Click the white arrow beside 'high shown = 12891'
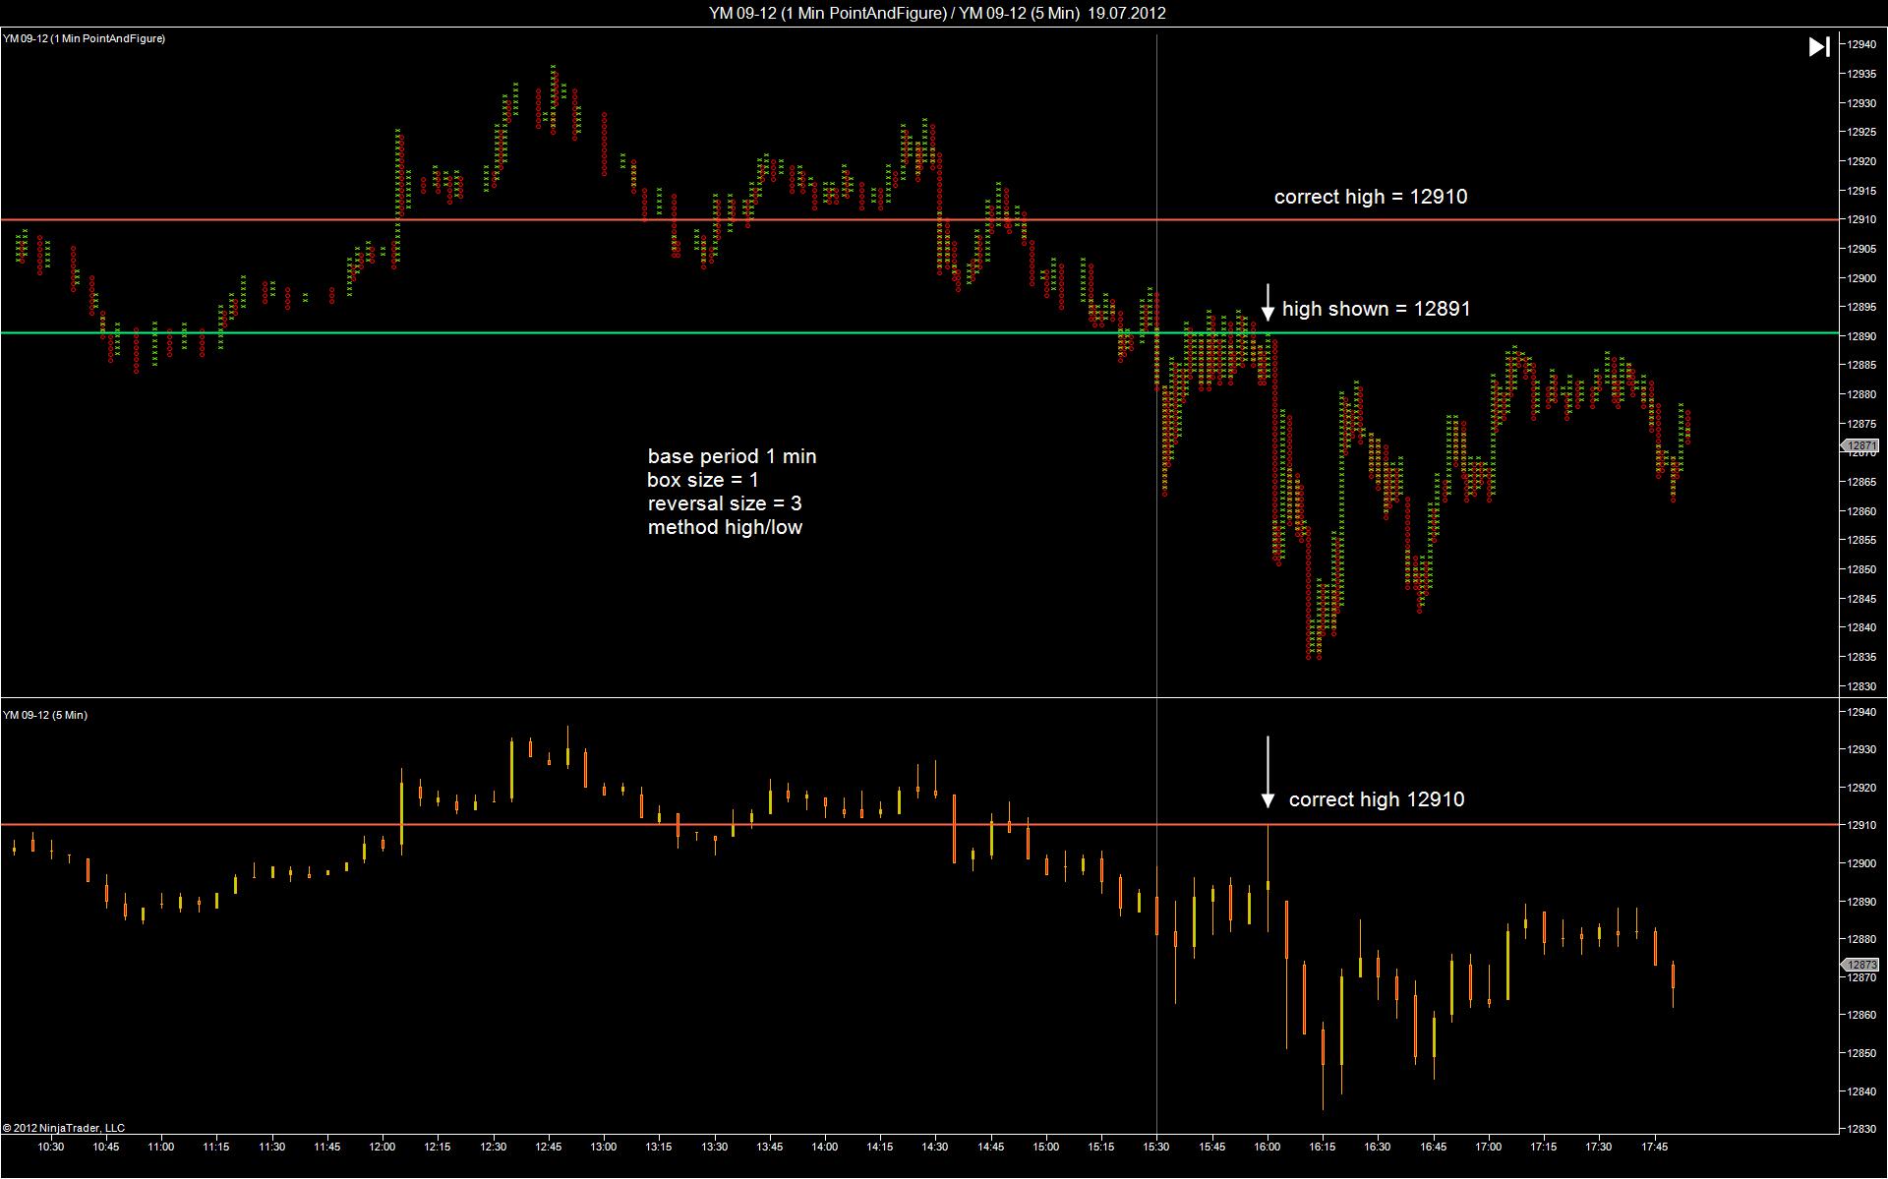1888x1179 pixels. pos(1268,303)
